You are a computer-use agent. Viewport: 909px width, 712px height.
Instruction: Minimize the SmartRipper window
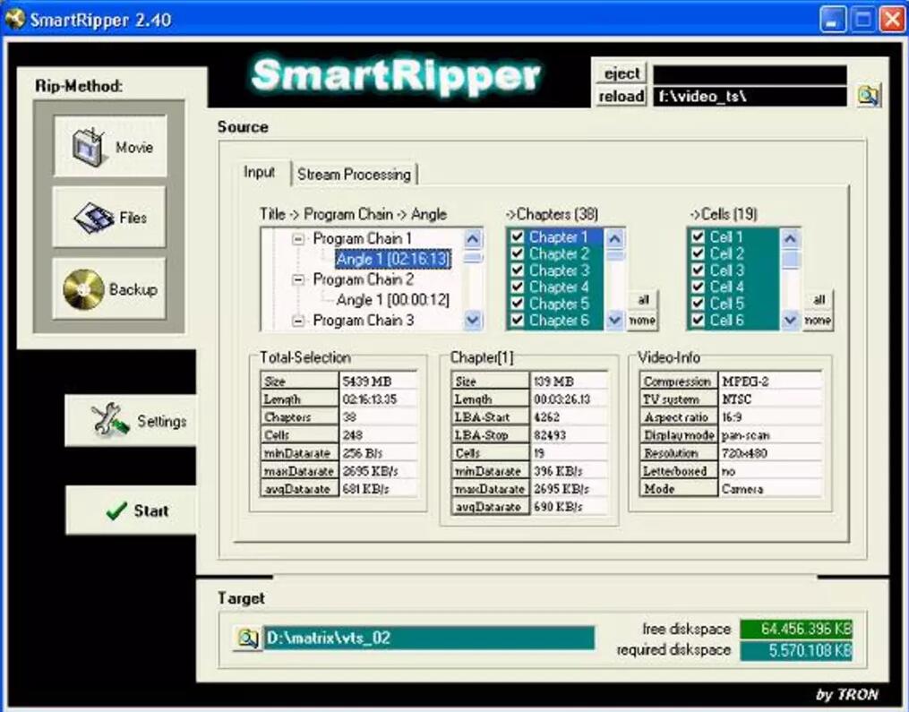click(833, 20)
